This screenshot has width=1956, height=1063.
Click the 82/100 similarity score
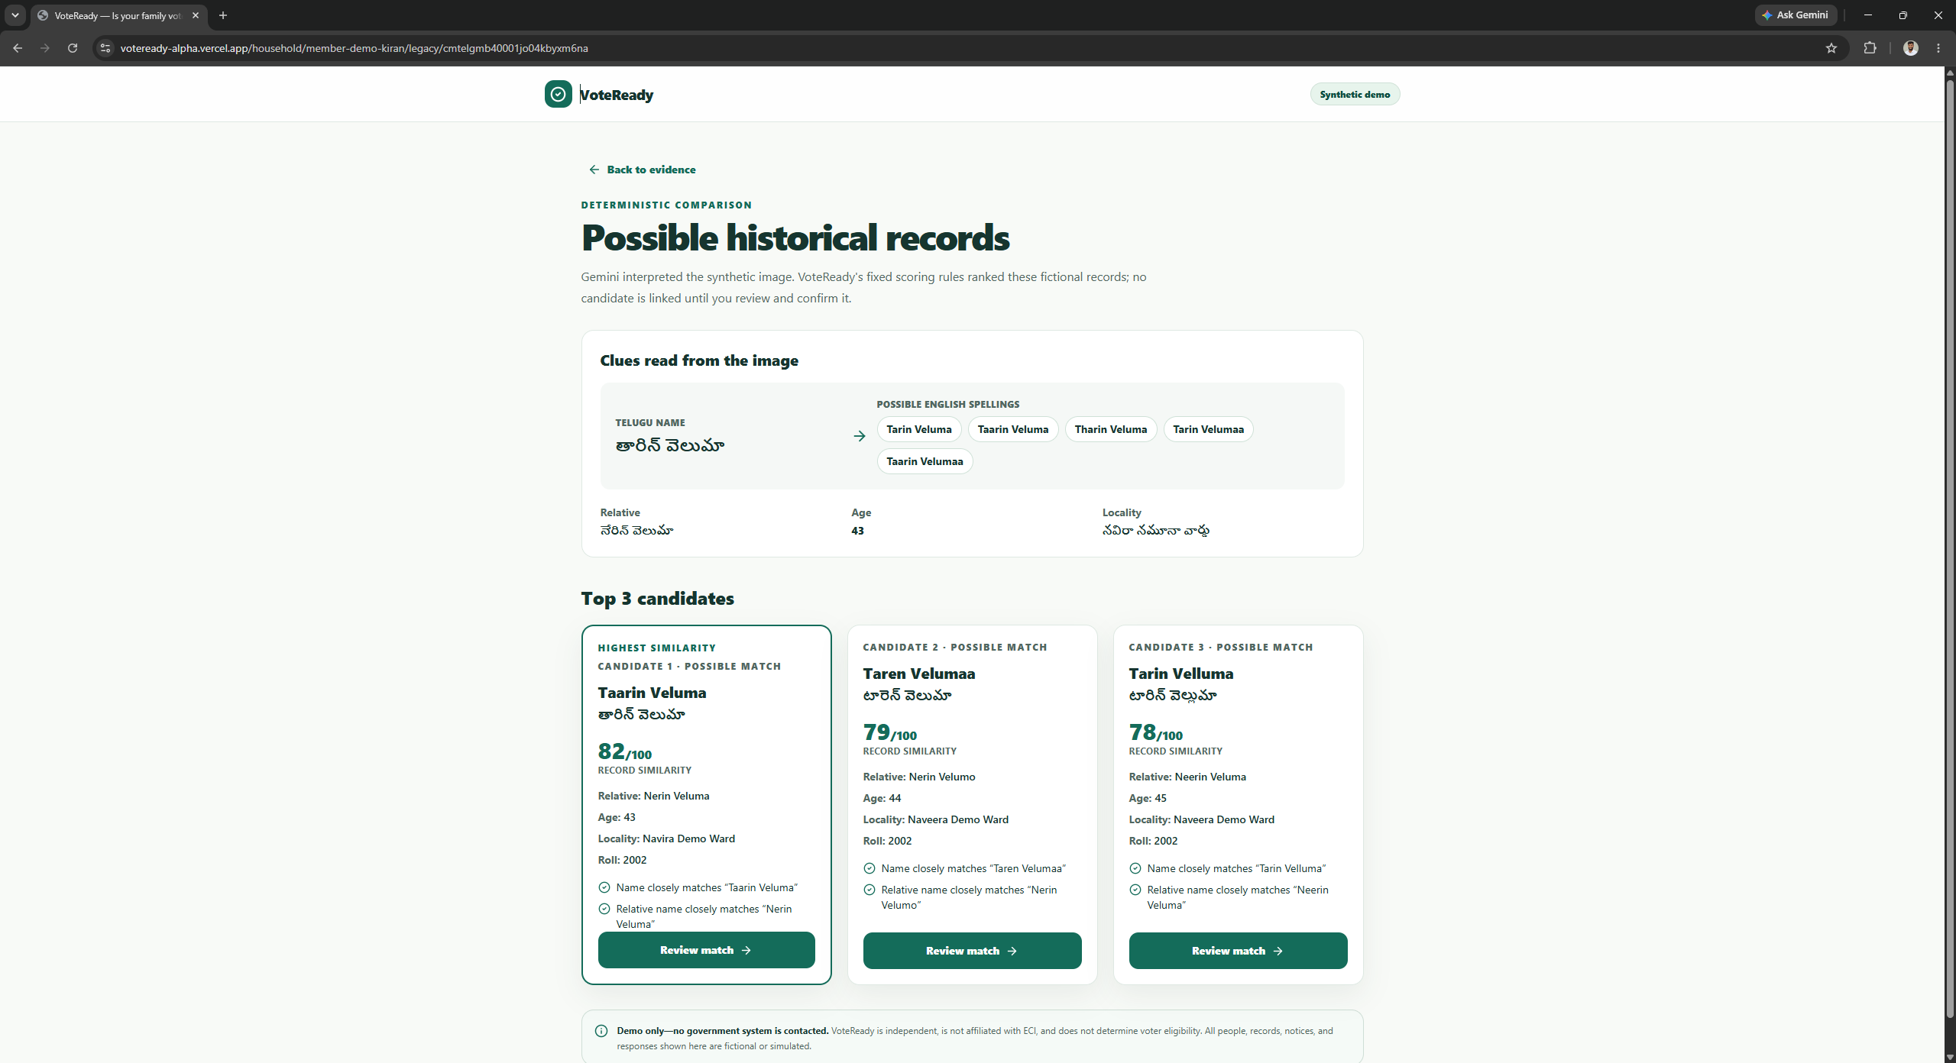point(625,751)
